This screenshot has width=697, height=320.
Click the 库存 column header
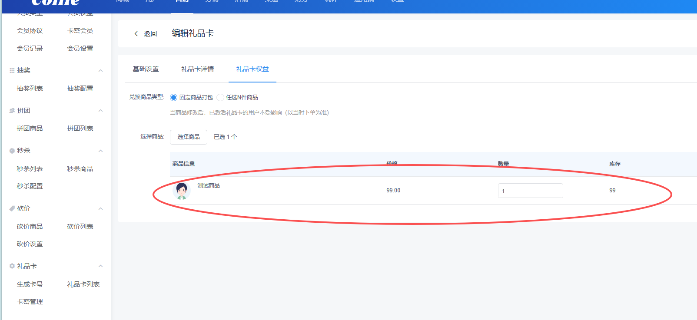tap(615, 164)
